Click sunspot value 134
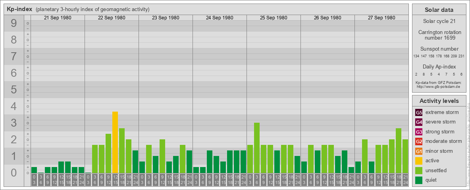The width and height of the screenshot is (470, 190). click(x=416, y=56)
